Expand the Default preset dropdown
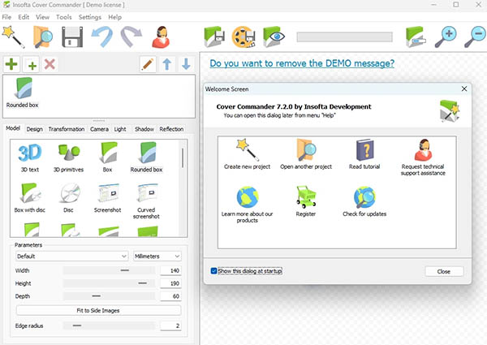The height and width of the screenshot is (345, 487). [71, 257]
